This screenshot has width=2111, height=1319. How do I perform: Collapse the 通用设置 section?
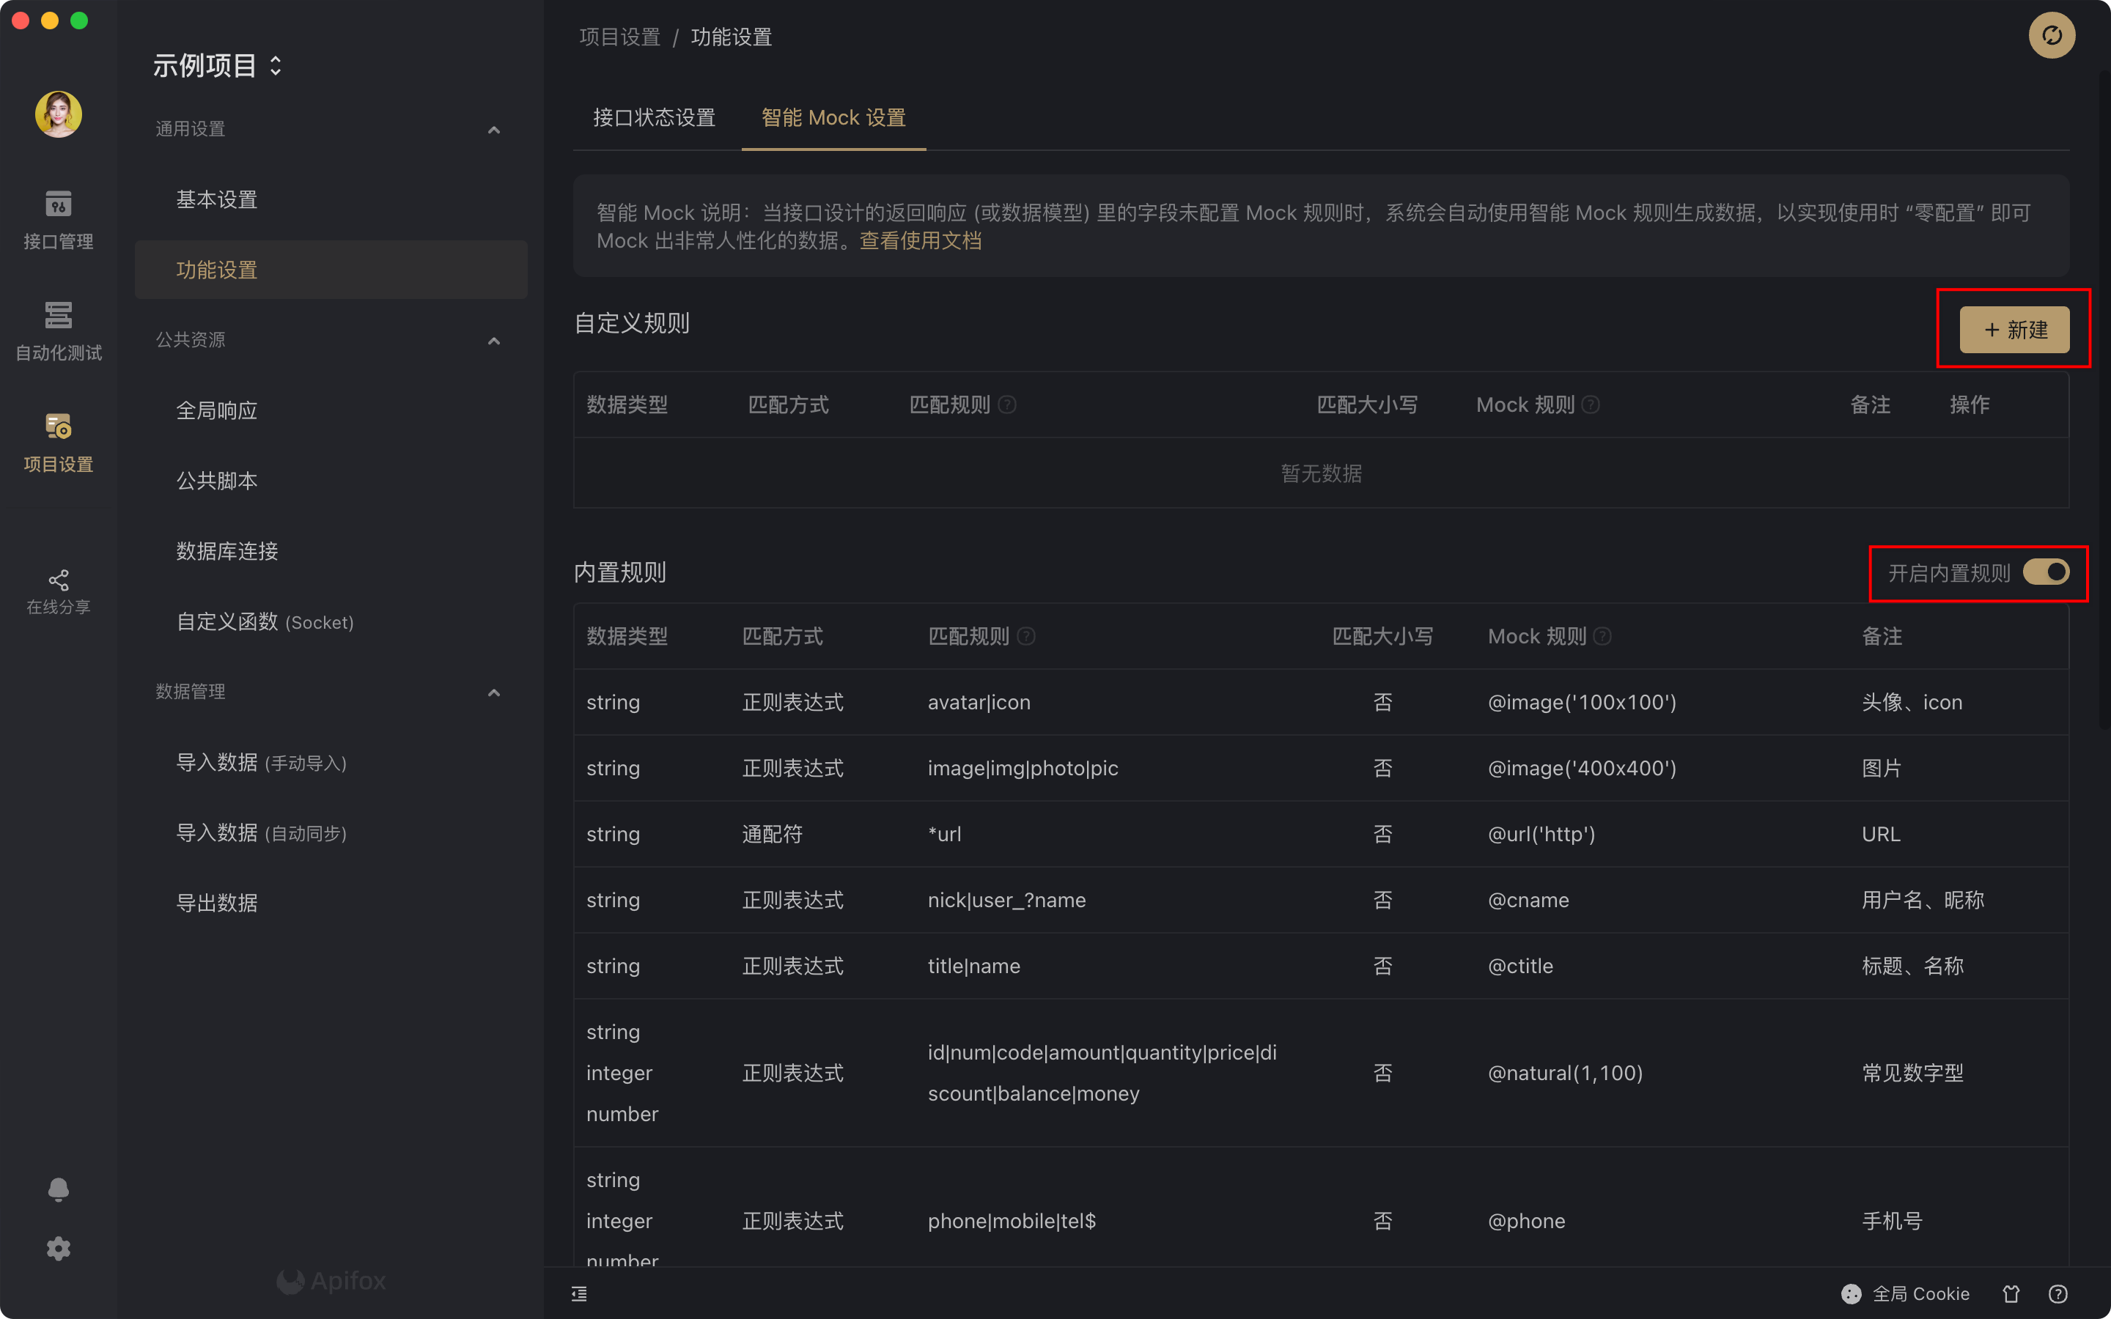pos(494,130)
